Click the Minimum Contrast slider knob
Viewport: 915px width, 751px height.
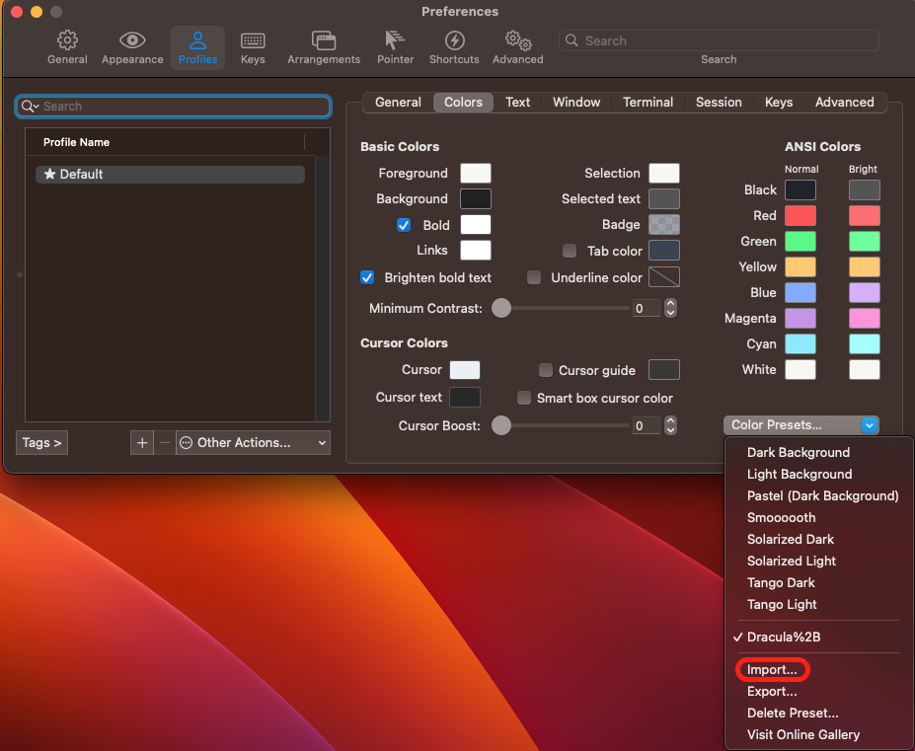tap(501, 308)
